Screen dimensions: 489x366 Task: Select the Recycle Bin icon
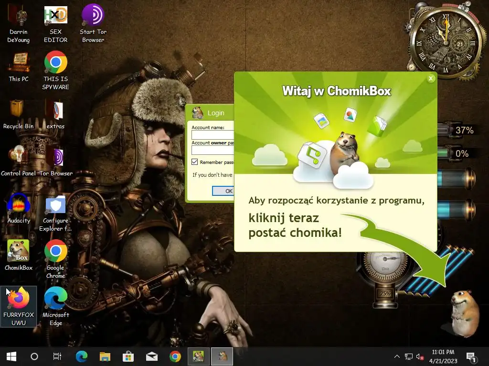coord(19,114)
